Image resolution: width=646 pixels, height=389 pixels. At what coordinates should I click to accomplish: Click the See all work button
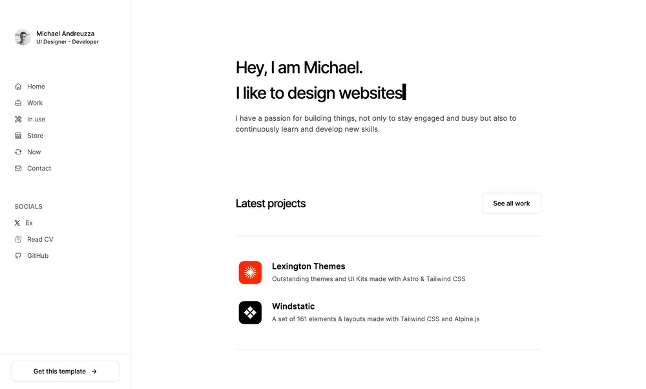pos(511,203)
